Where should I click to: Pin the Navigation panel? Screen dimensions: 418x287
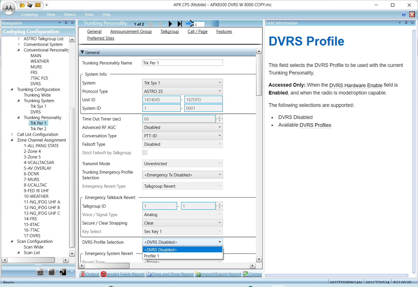66,23
